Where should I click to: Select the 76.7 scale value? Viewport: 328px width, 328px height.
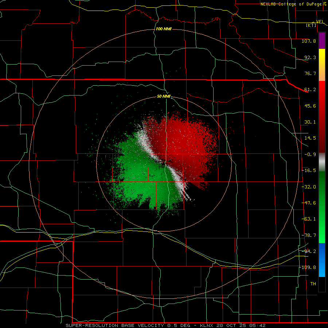[x=310, y=73]
